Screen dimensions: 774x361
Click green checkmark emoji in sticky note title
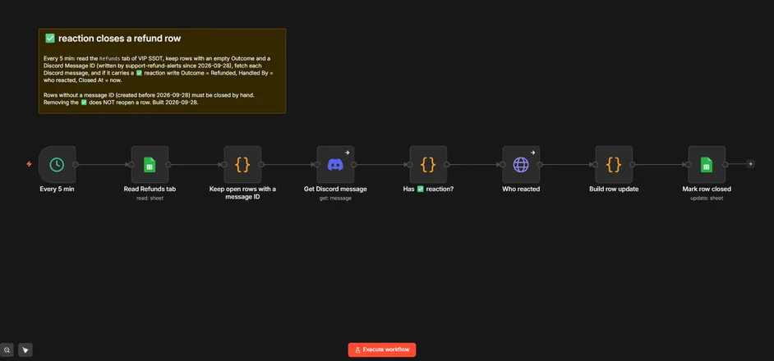[50, 38]
